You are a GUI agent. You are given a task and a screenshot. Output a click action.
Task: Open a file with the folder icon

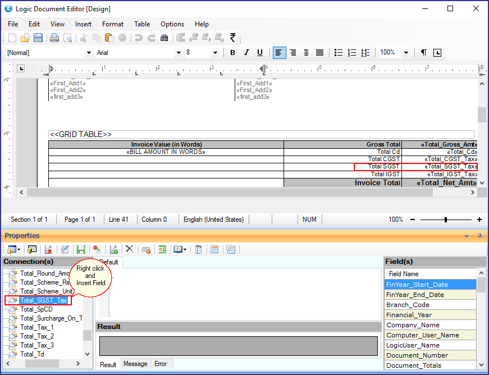(25, 38)
